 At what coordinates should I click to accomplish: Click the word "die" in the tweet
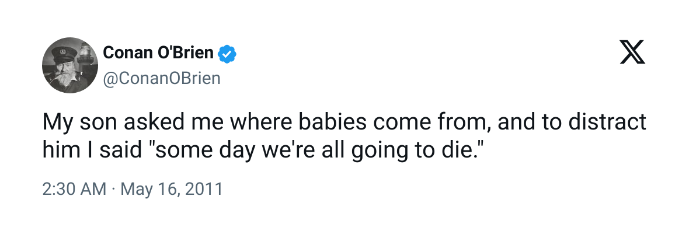(468, 150)
